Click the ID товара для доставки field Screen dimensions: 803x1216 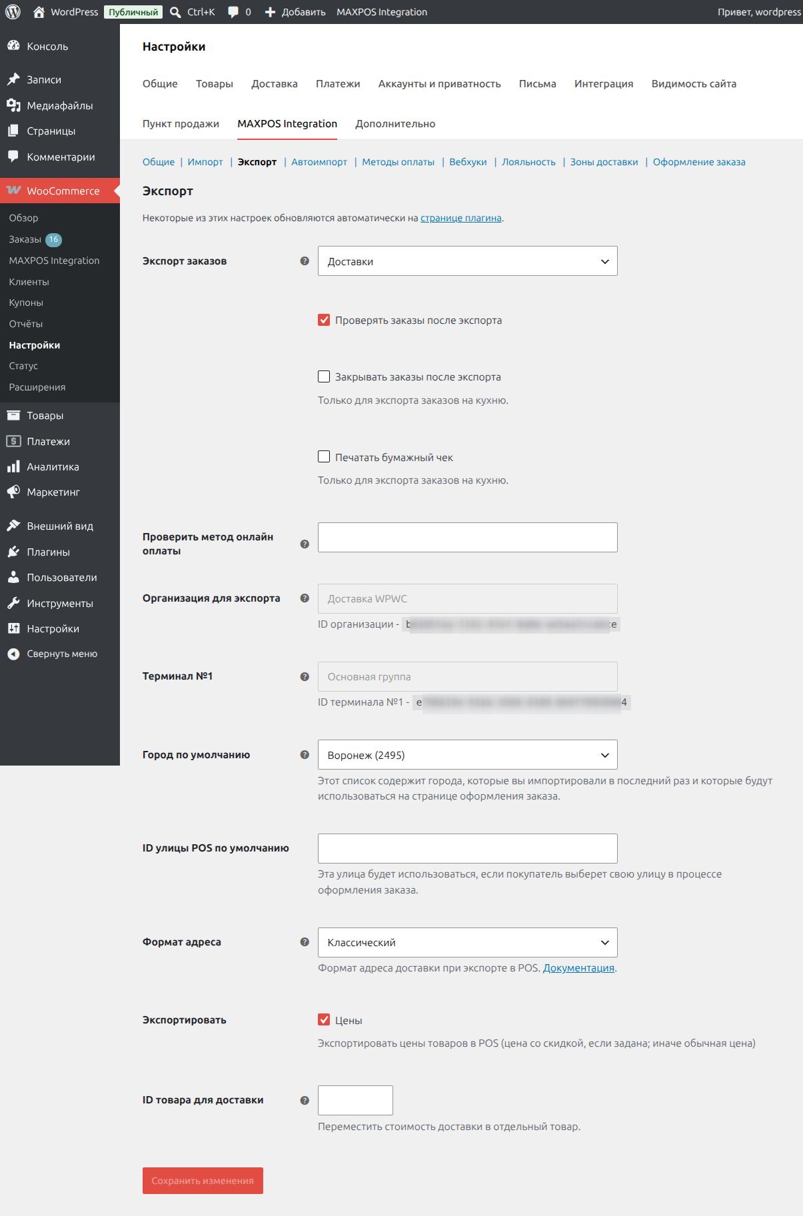click(355, 1100)
